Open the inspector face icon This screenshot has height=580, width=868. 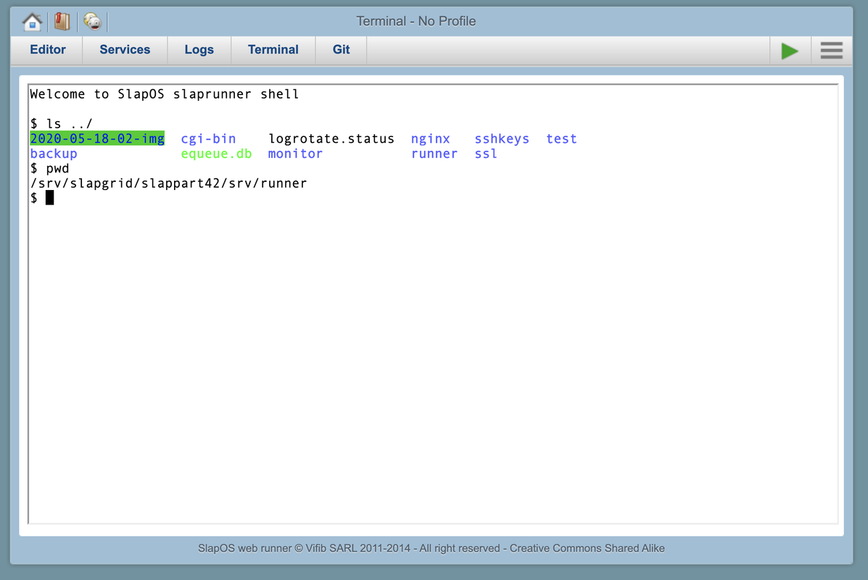pos(92,22)
